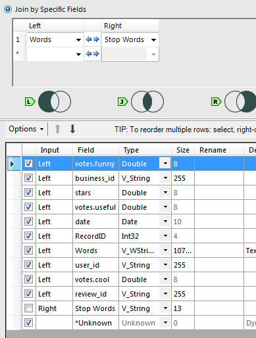Screen dimensions: 256x338
Task: Click left arrow icon in join row 1
Action: tap(89, 39)
